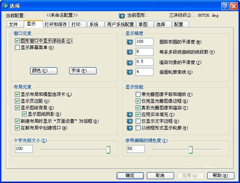The image size is (240, 183).
Task: Toggle 图形窗口中显示滚动条 checkbox
Action: (17, 41)
